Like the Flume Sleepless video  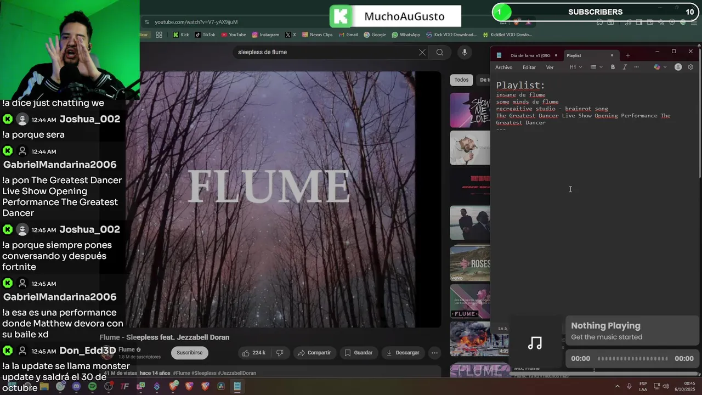click(x=254, y=353)
